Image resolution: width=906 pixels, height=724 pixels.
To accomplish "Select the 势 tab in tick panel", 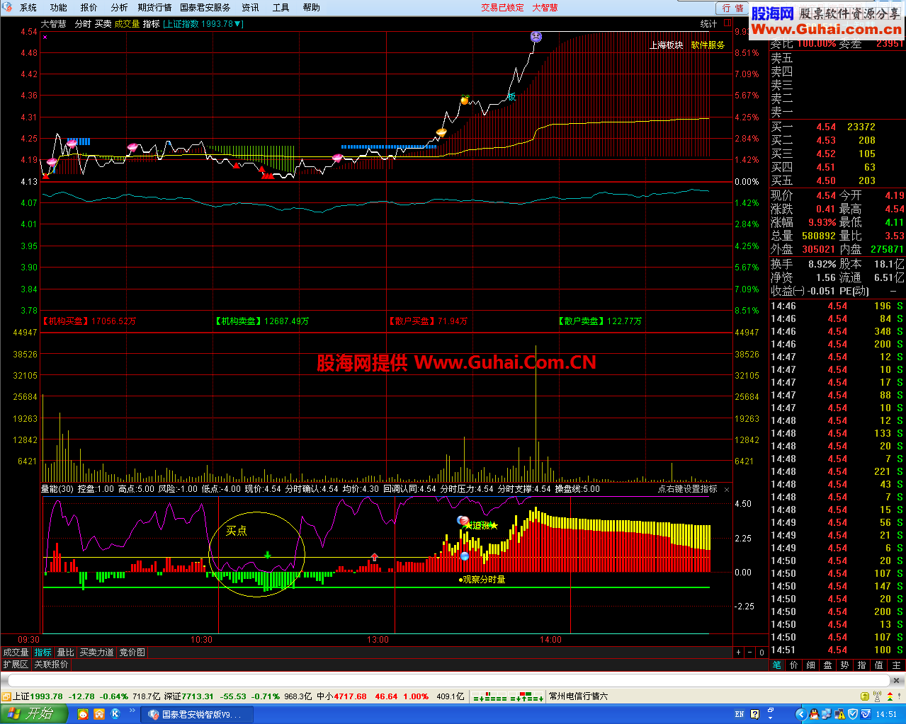I will 845,665.
